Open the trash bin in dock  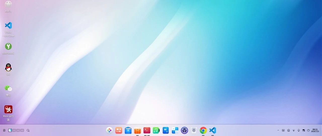point(194,130)
